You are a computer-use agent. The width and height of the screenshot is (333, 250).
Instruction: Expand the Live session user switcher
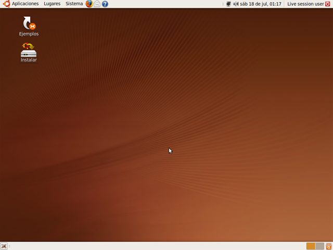[305, 4]
